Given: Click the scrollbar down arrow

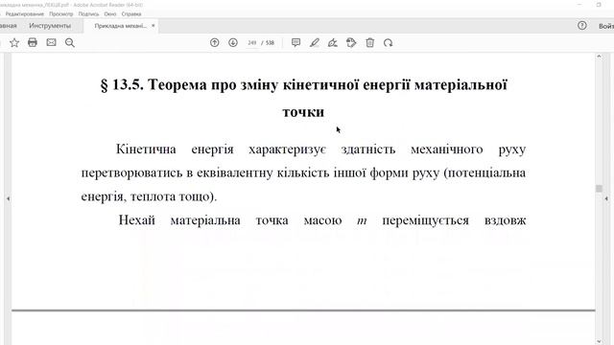Looking at the screenshot, I should 599,341.
